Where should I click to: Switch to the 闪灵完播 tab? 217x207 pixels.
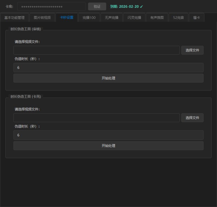134,18
